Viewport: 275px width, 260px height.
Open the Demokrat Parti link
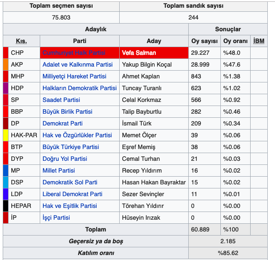click(62, 123)
